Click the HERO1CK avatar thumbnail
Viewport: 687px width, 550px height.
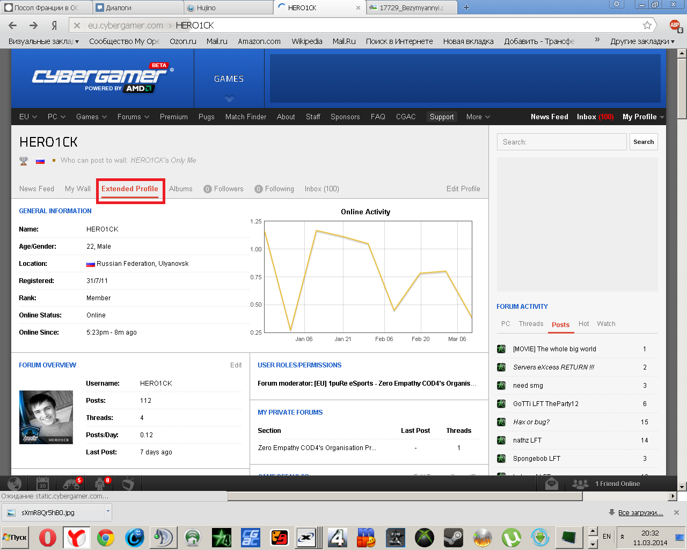[46, 417]
